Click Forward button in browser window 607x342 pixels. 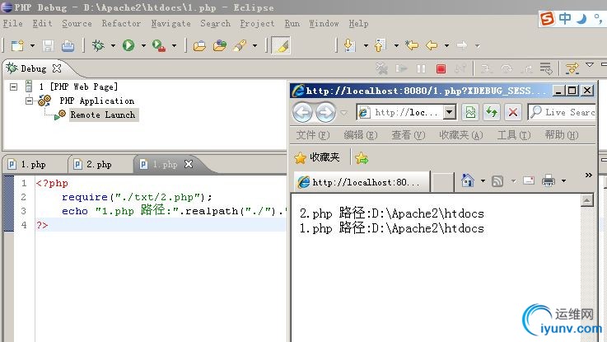(325, 112)
